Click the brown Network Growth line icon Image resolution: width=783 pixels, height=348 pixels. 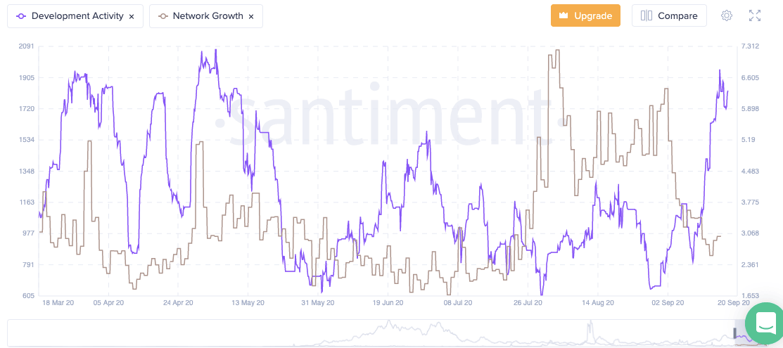(x=163, y=16)
